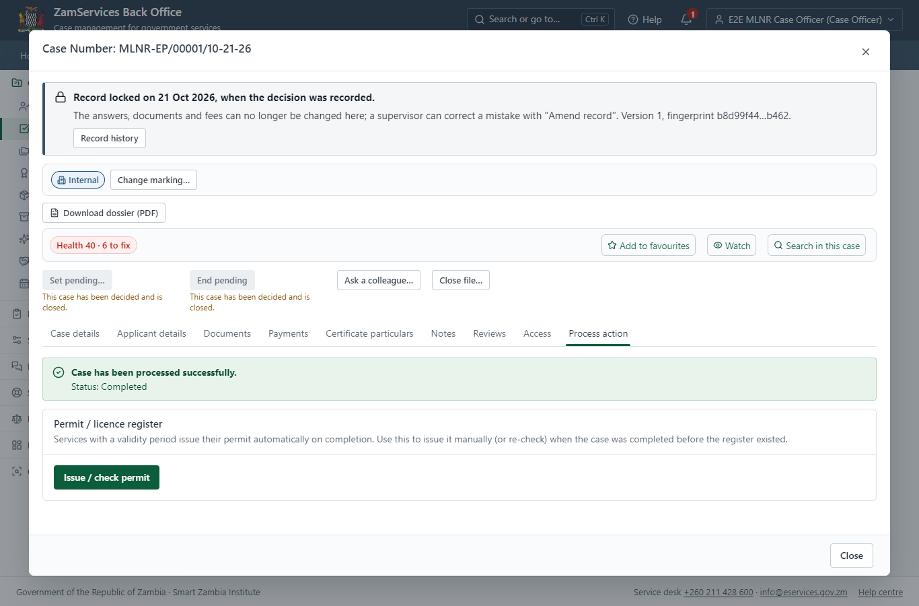Open the Ask a colleague dialog

tap(379, 280)
